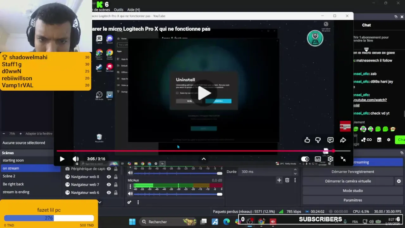Screen dimensions: 405x228
Task: Click the channel avatar on the video
Action: tap(315, 38)
